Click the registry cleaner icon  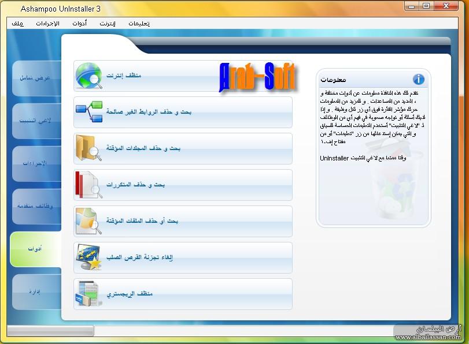tap(88, 294)
